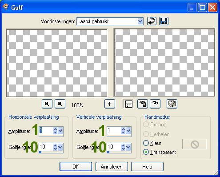Screen dimensions: 220x177
Task: Click the Annuleren button
Action: coord(112,167)
